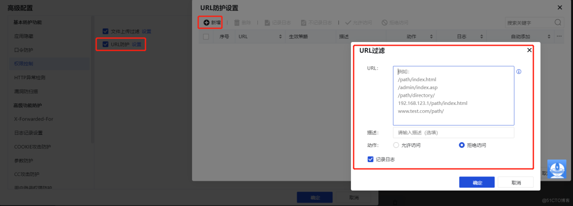Select the 拒绝访问 radio button
The height and width of the screenshot is (206, 573).
tap(462, 145)
